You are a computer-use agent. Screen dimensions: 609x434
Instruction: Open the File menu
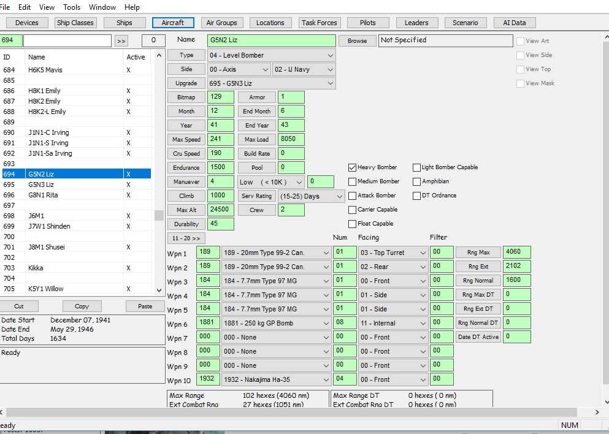(5, 7)
